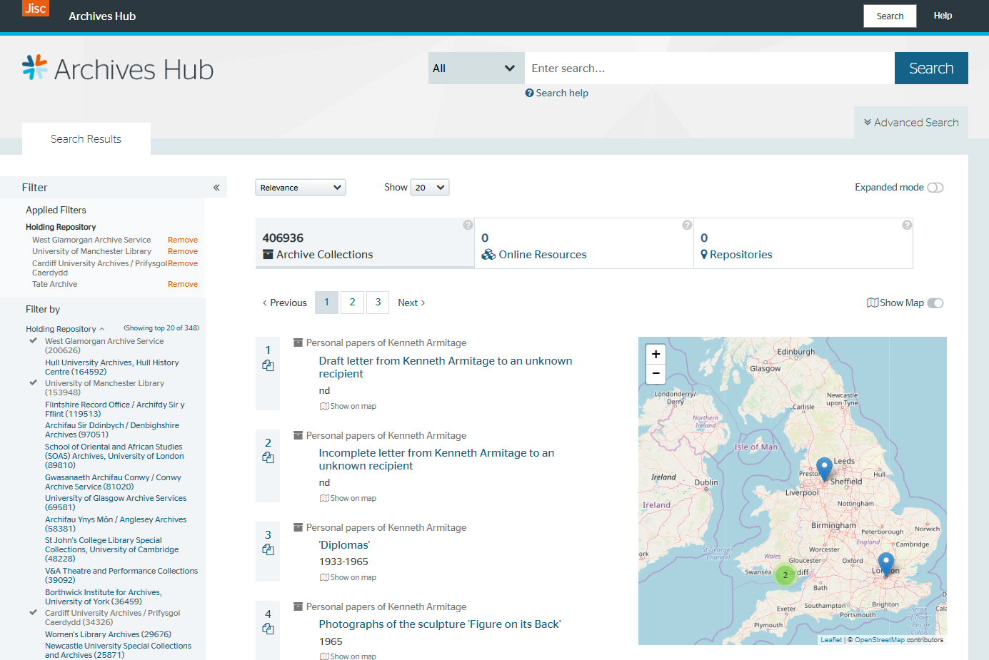Copy citation icon for result 2
This screenshot has height=660, width=989.
tap(268, 457)
